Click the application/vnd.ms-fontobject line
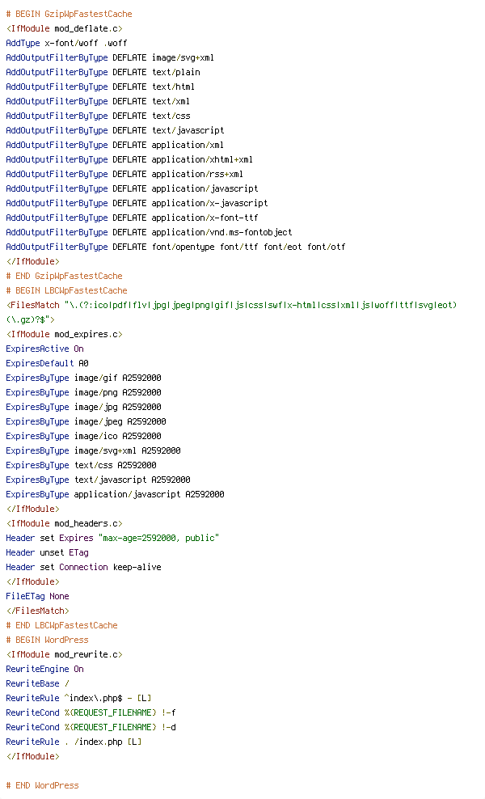Screen dimensions: 485x799 (x=149, y=232)
